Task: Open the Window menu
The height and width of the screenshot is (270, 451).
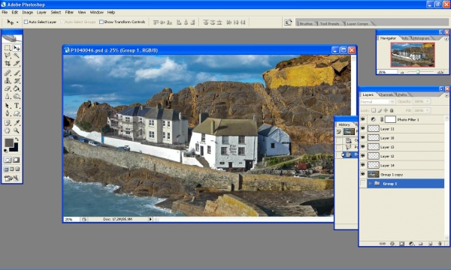Action: coord(97,12)
